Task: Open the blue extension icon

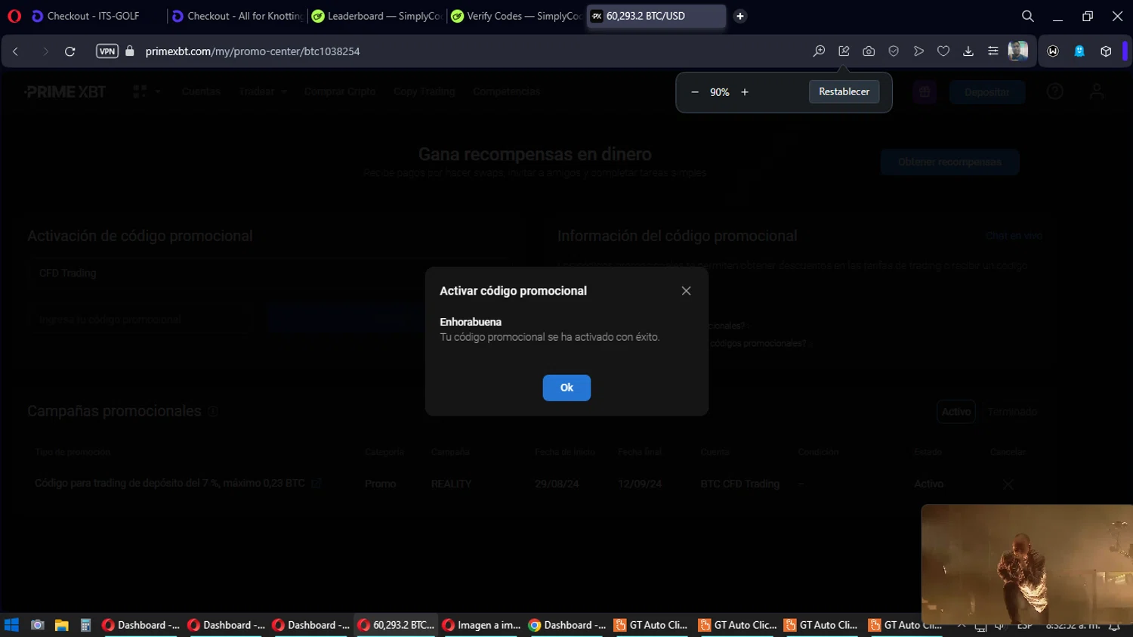Action: coord(1079,51)
